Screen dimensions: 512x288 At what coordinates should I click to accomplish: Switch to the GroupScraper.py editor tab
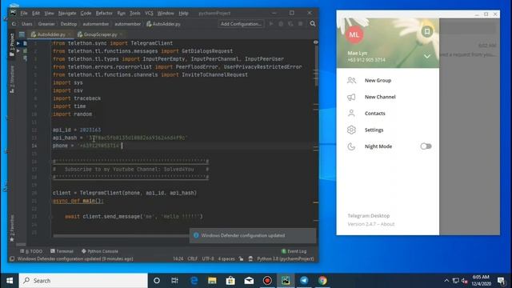coord(100,34)
